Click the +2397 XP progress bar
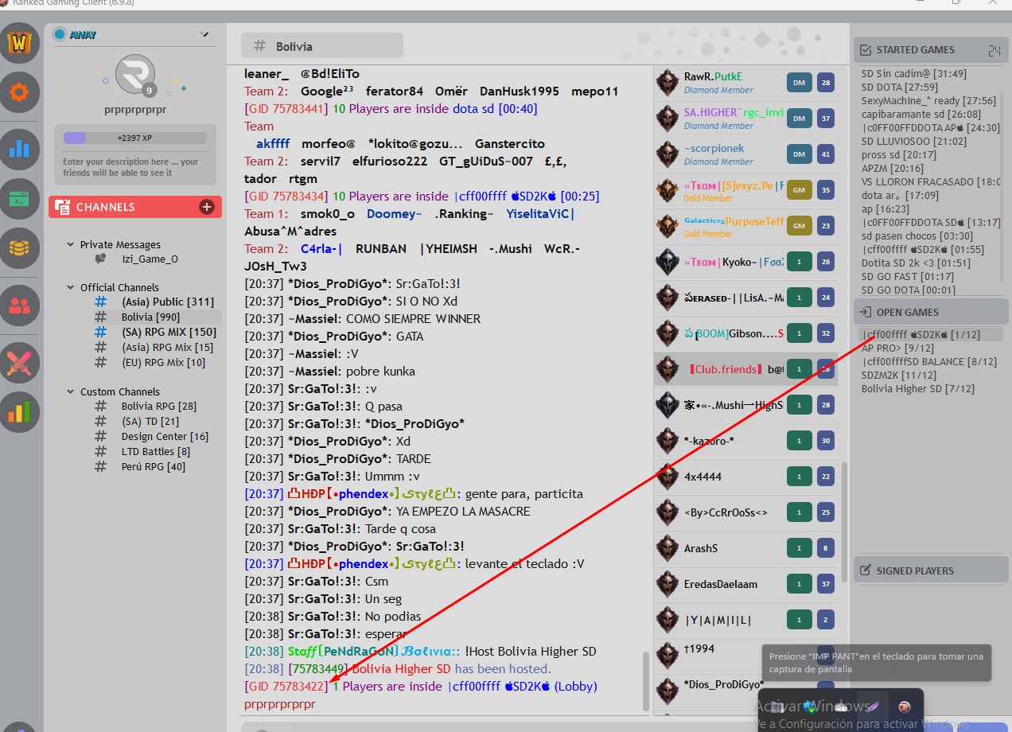 pyautogui.click(x=134, y=138)
